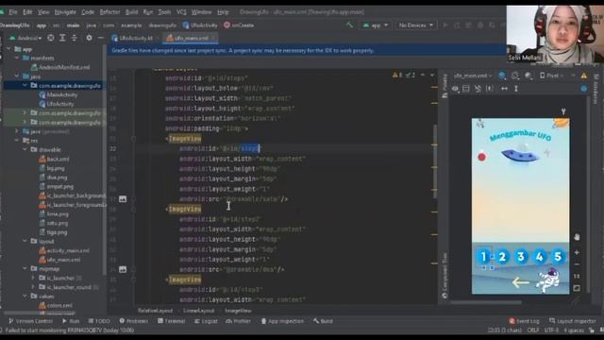Zoom in with the plus icon in preview
The height and width of the screenshot is (340, 604).
coord(577,252)
